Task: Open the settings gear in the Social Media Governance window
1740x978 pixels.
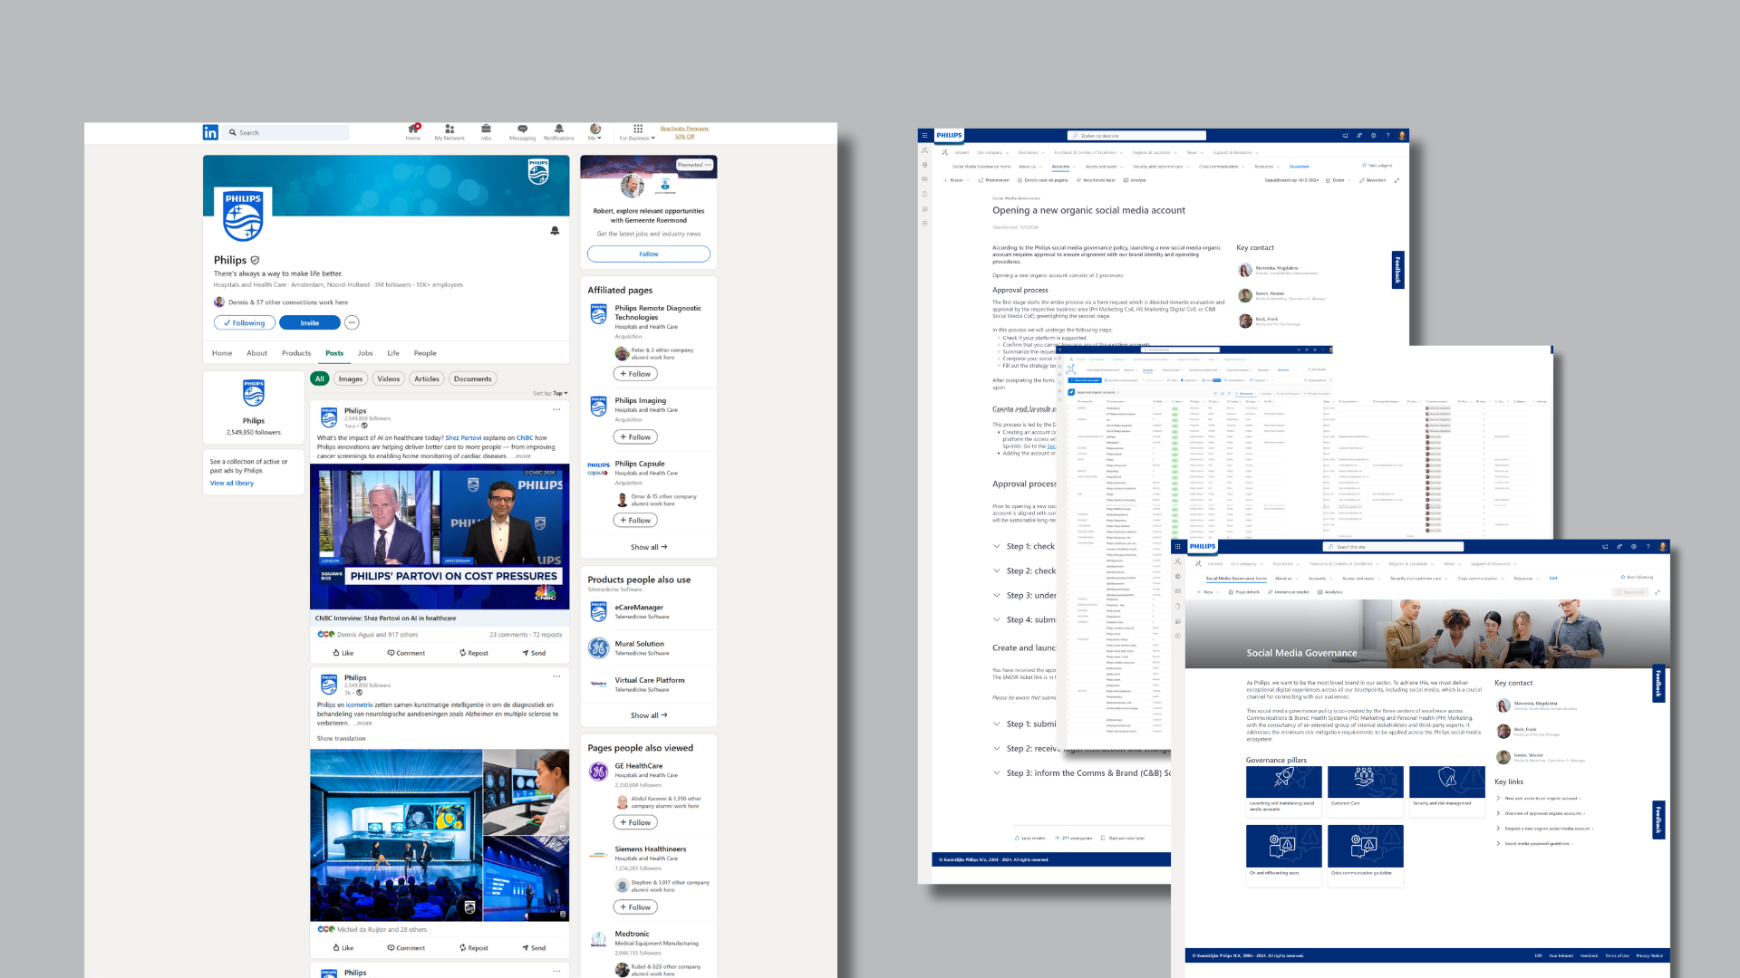Action: point(1634,547)
